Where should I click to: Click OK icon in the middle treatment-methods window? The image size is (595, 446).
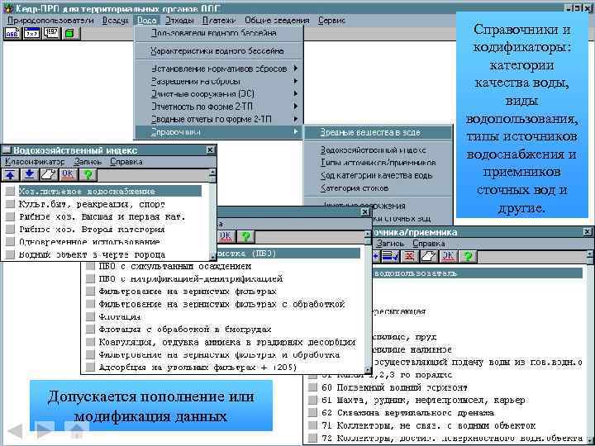226,237
